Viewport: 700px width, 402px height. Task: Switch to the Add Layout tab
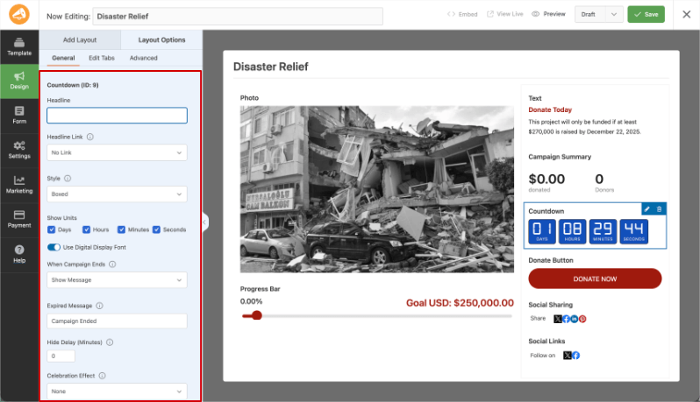(x=80, y=39)
